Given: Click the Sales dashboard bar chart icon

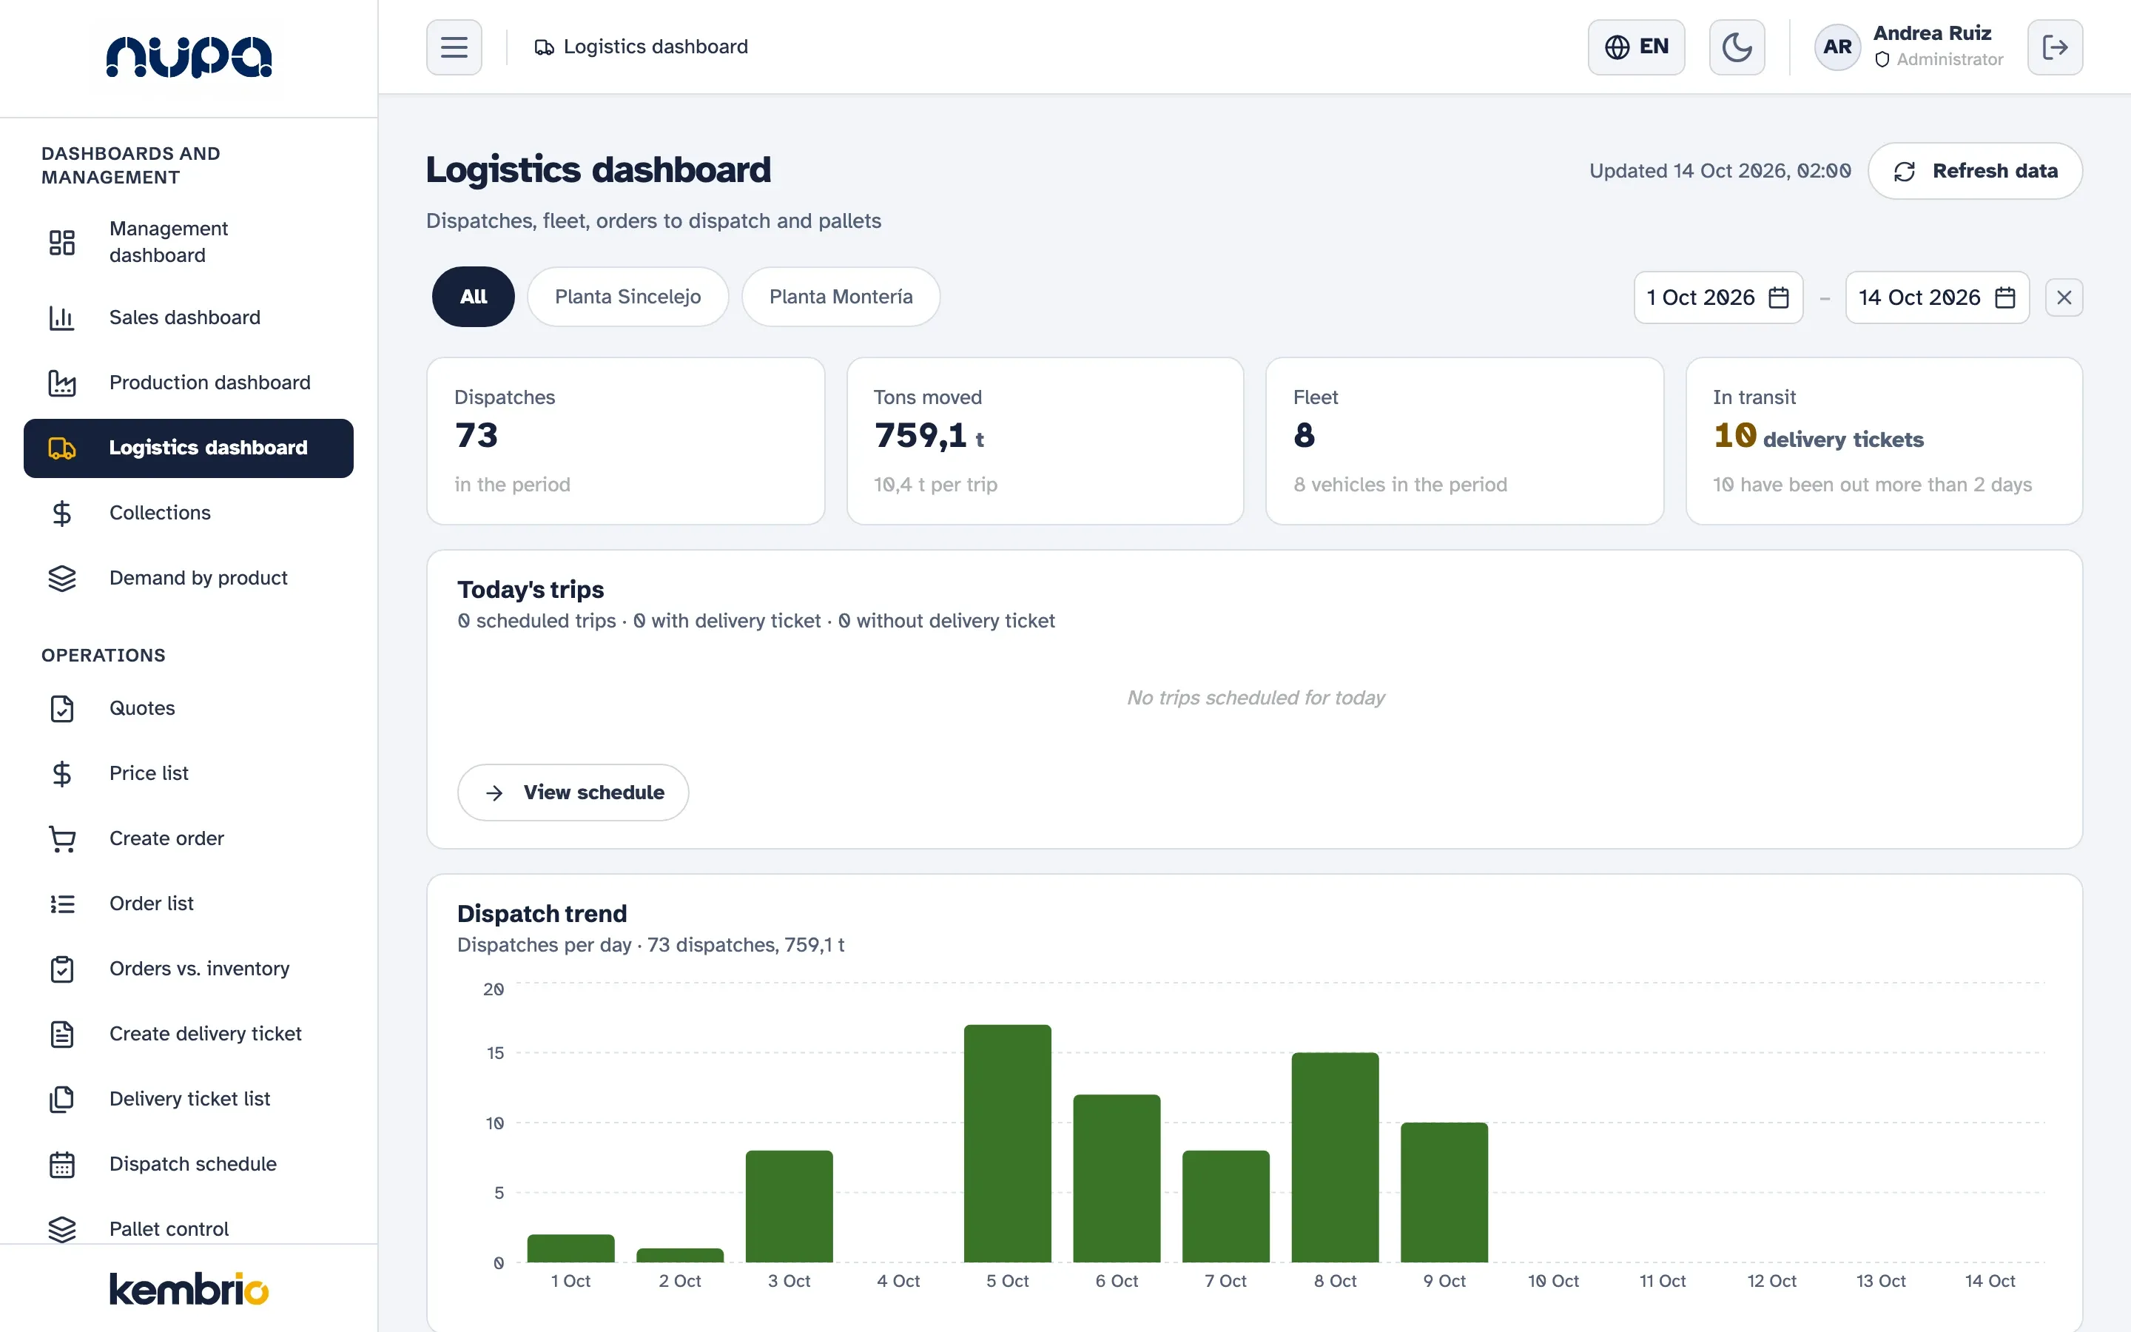Looking at the screenshot, I should click(x=61, y=317).
